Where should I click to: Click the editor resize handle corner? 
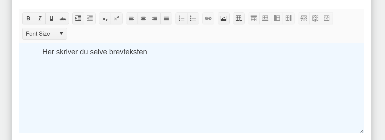(362, 131)
